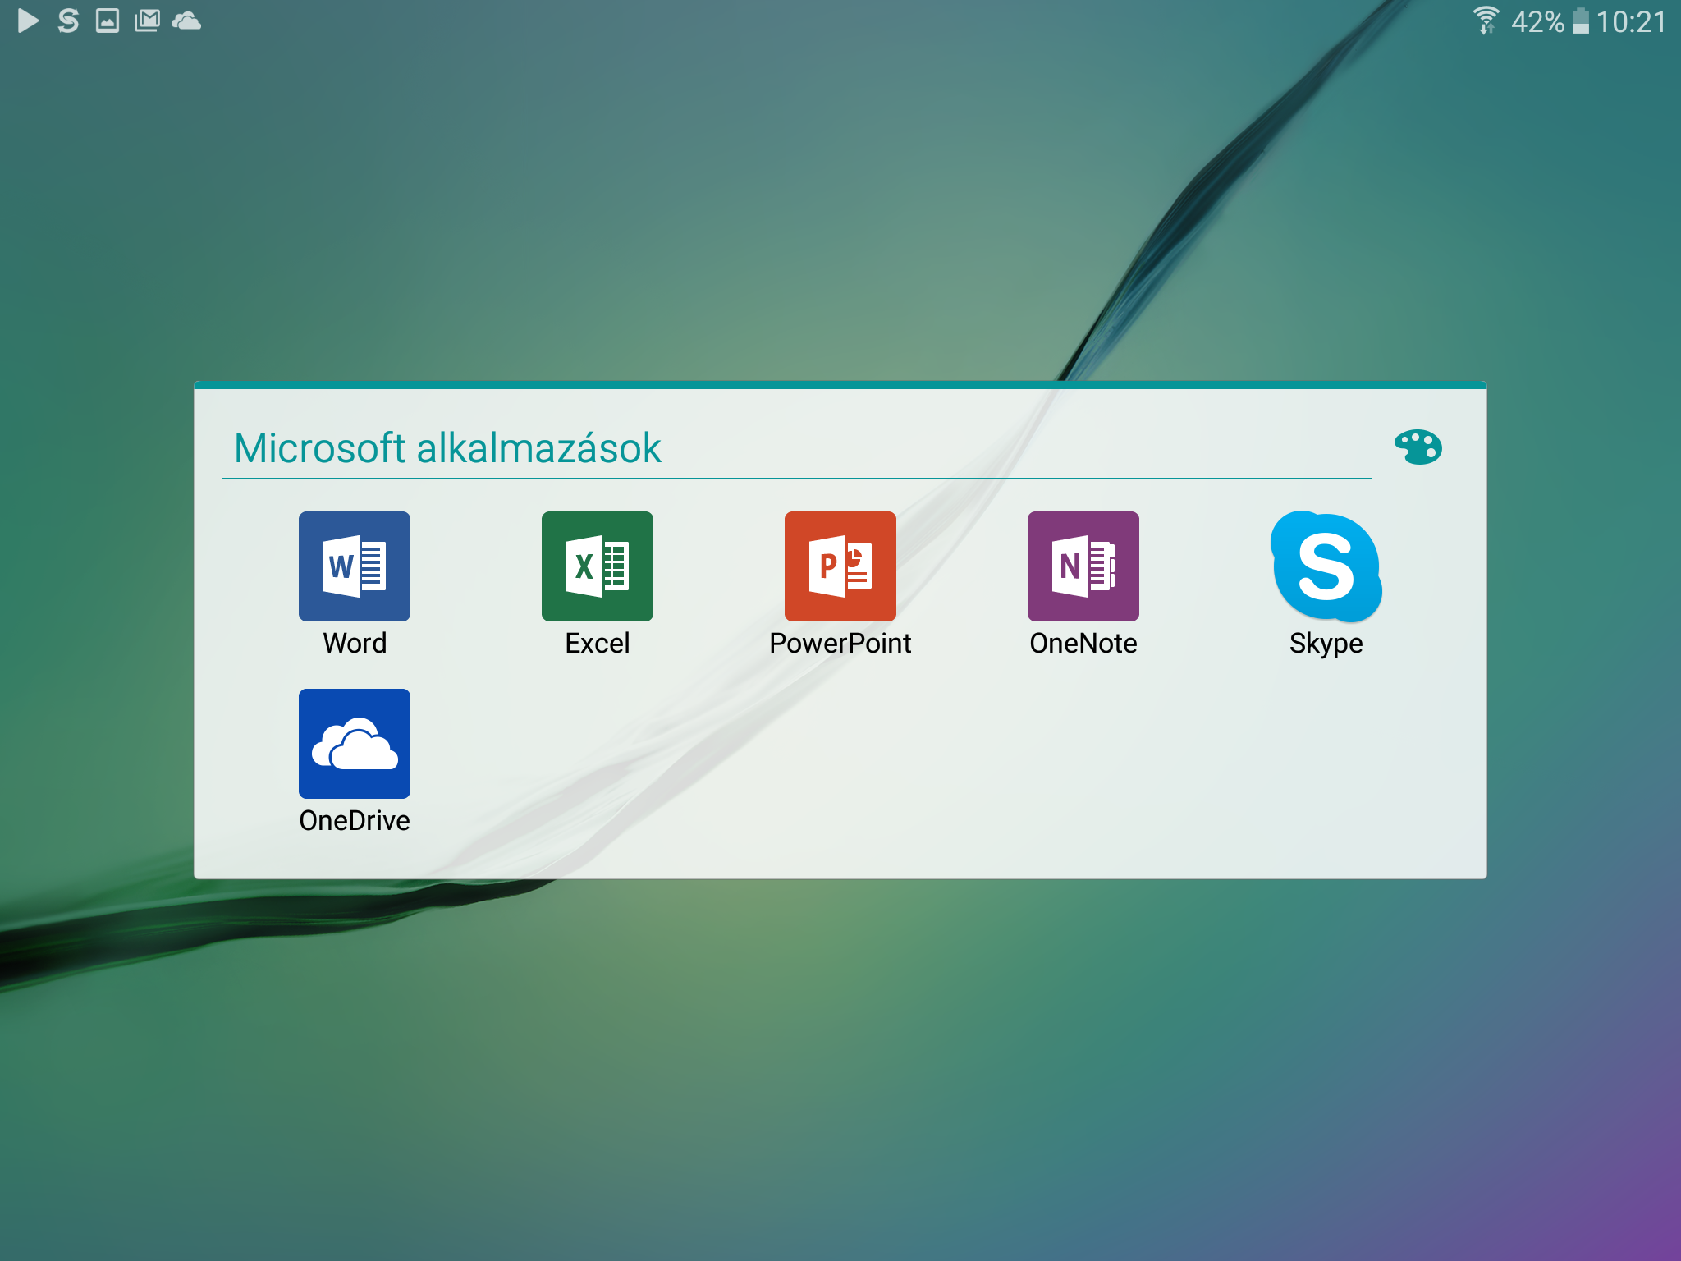Launch the OneNote app
This screenshot has width=1681, height=1261.
coord(1083,566)
